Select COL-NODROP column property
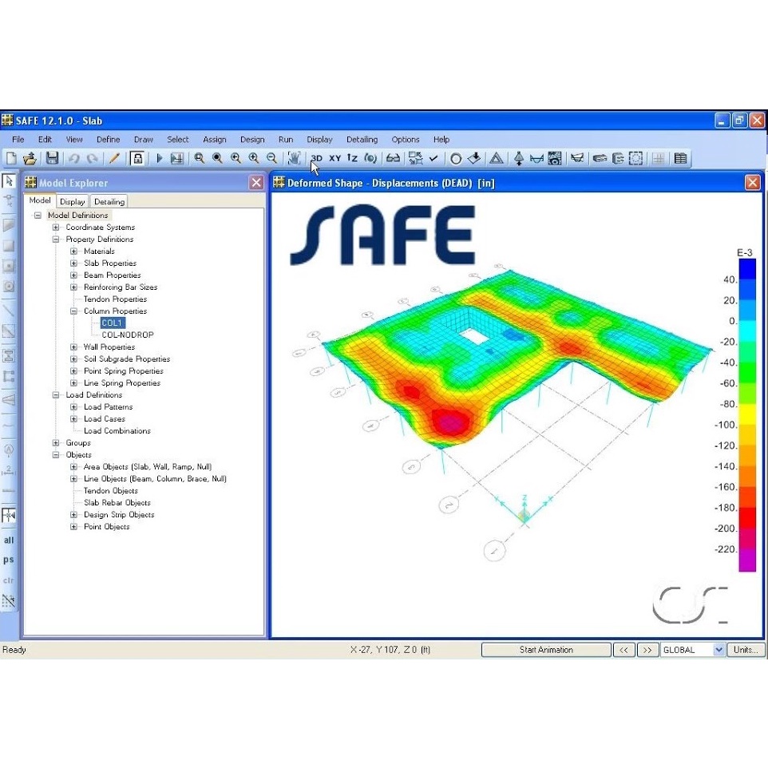Image resolution: width=768 pixels, height=768 pixels. 128,335
